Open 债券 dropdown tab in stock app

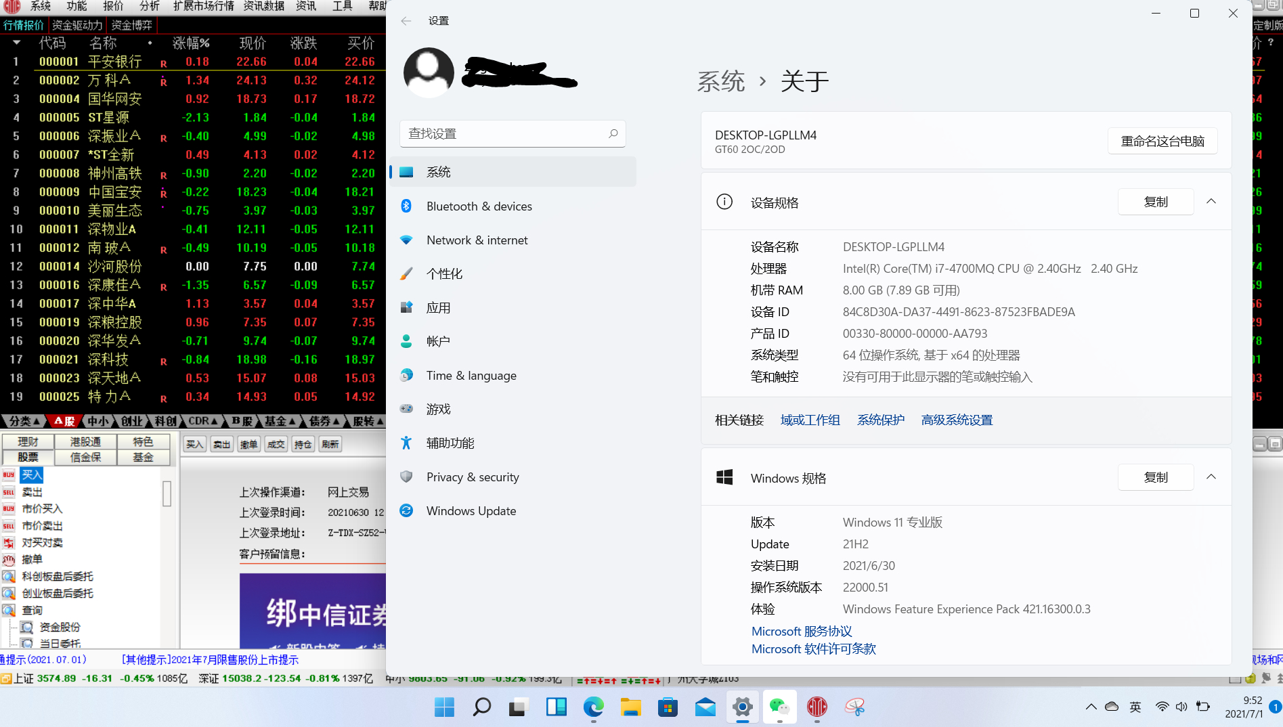click(x=324, y=421)
